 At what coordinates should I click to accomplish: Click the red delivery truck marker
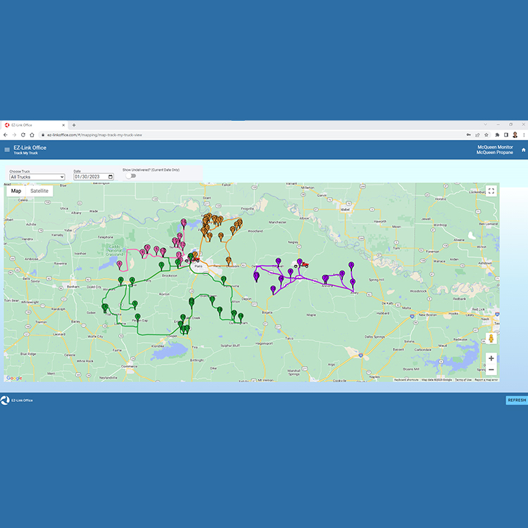[304, 265]
